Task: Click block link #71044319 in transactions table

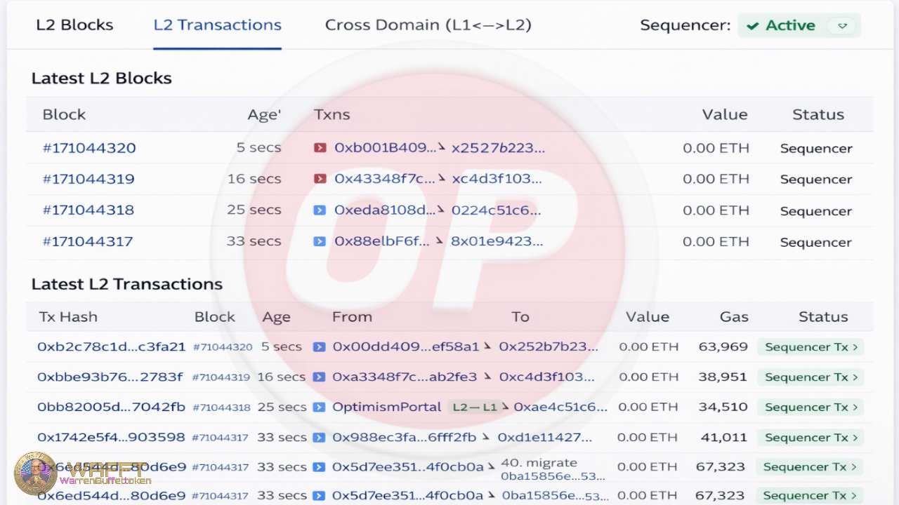Action: (x=223, y=377)
